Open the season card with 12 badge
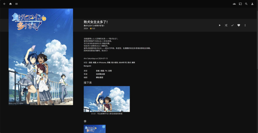Viewport: 258px width, 133px height. point(94,129)
